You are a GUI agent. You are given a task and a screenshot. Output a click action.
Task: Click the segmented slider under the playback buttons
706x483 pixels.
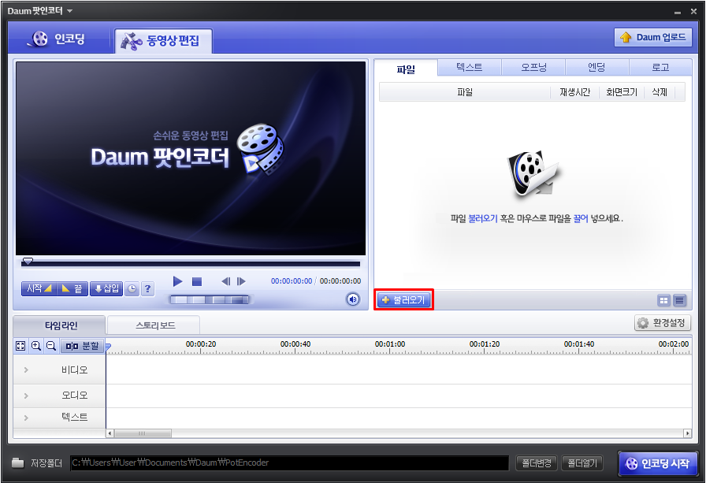(210, 299)
